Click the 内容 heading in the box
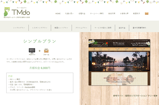The image size is (159, 105). coord(10,76)
